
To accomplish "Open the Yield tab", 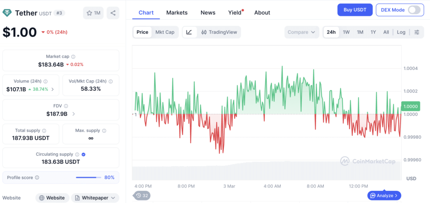I will point(235,13).
